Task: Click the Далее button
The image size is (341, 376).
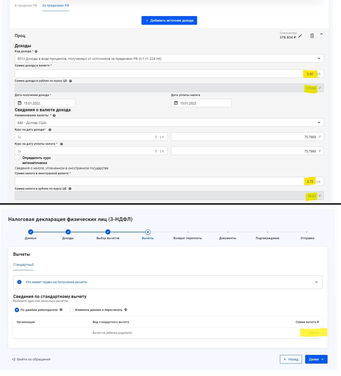Action: pos(316,359)
